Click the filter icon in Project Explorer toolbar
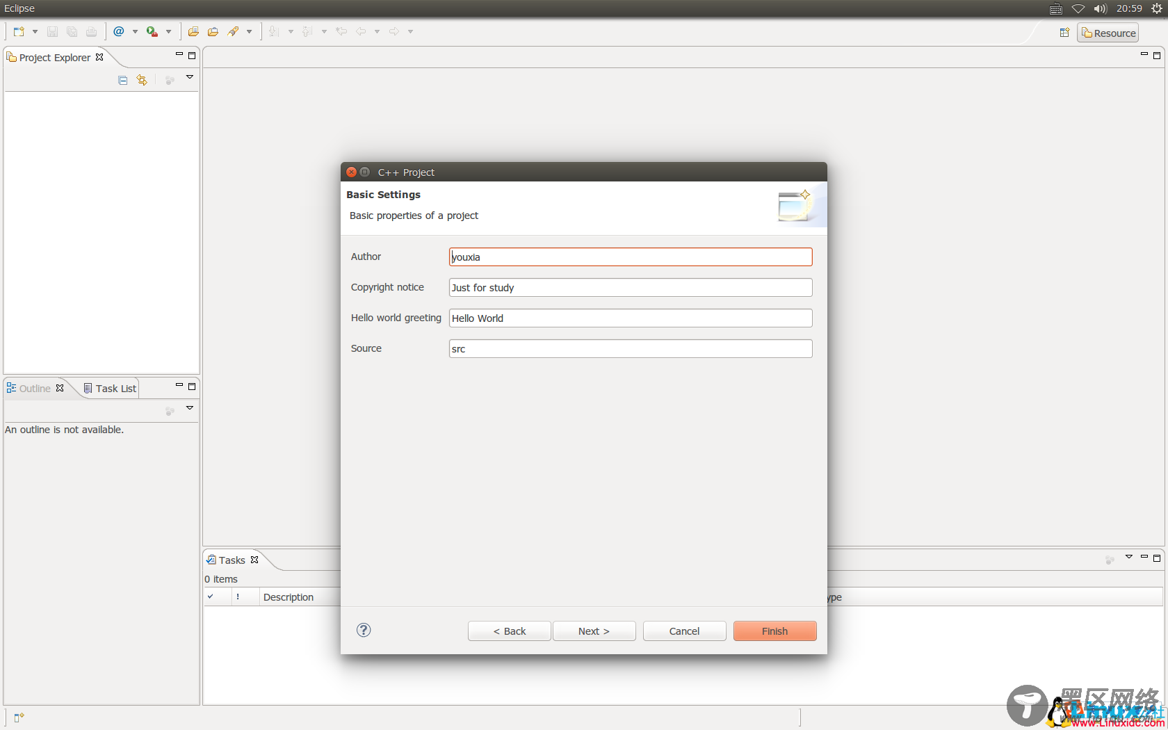This screenshot has height=730, width=1168. click(170, 80)
